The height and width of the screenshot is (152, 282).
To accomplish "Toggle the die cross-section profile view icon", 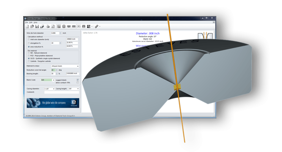I will tap(79, 26).
